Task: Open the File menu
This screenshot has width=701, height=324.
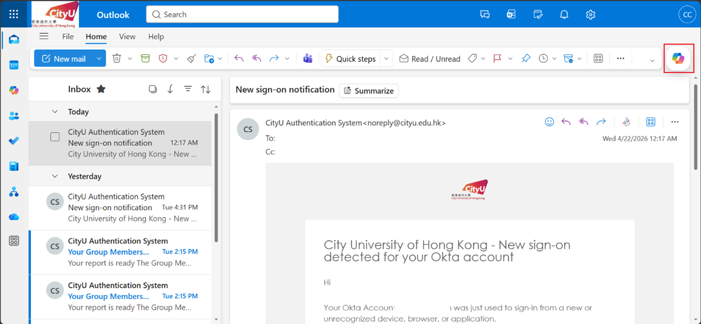Action: [68, 37]
